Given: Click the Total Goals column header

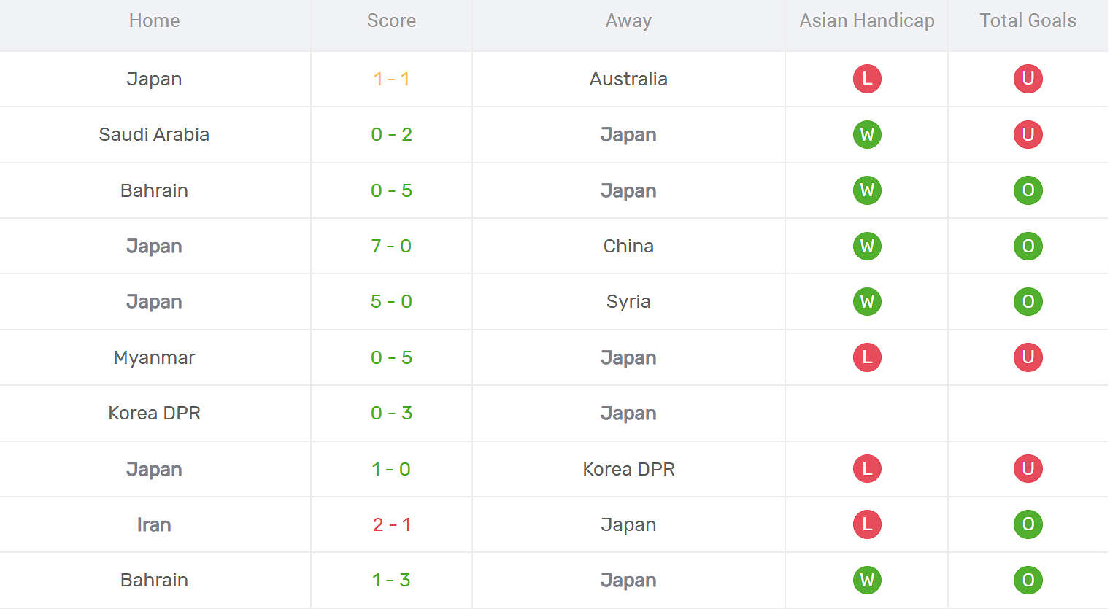Looking at the screenshot, I should [x=1028, y=20].
